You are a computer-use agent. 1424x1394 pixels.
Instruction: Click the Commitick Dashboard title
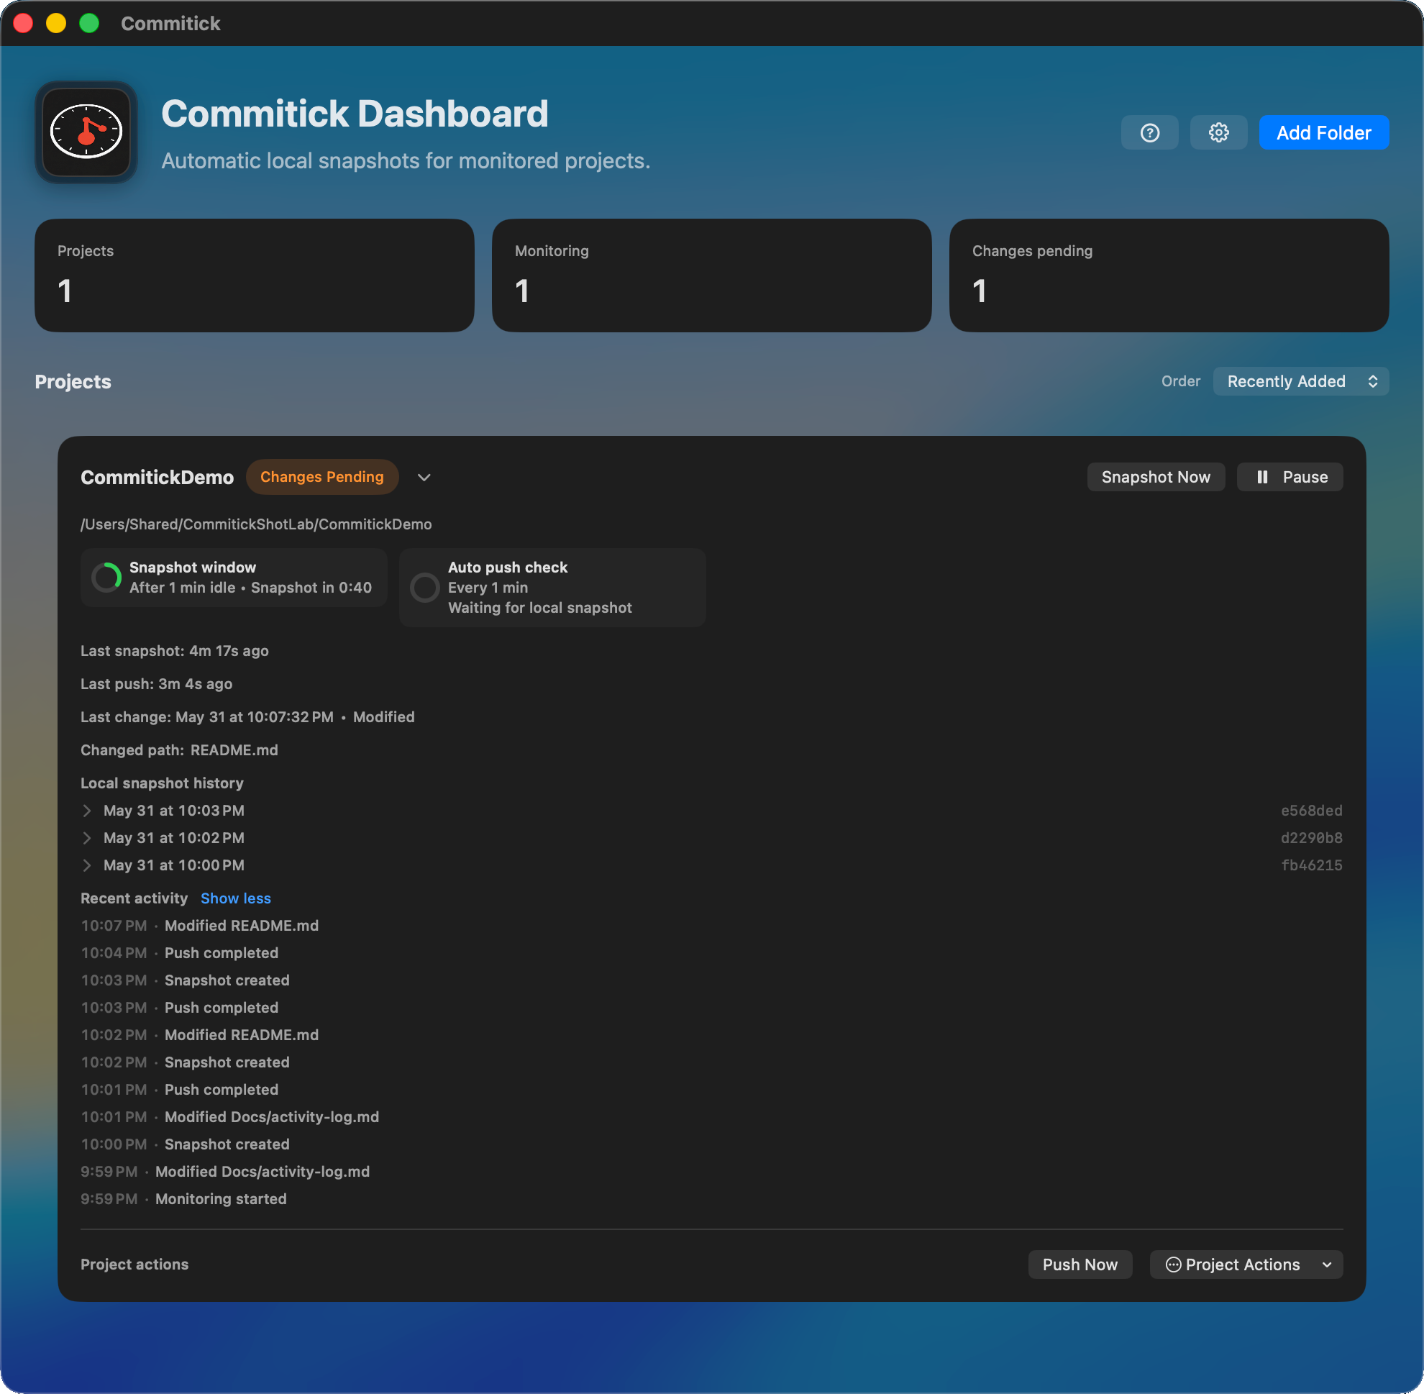(x=355, y=114)
